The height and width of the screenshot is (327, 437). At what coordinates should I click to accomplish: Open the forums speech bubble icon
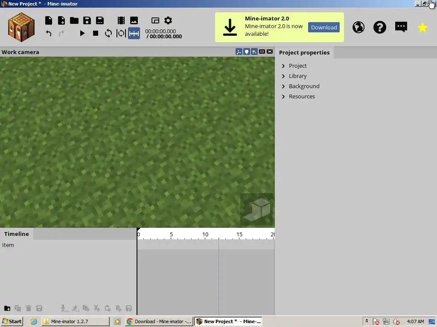click(x=401, y=27)
